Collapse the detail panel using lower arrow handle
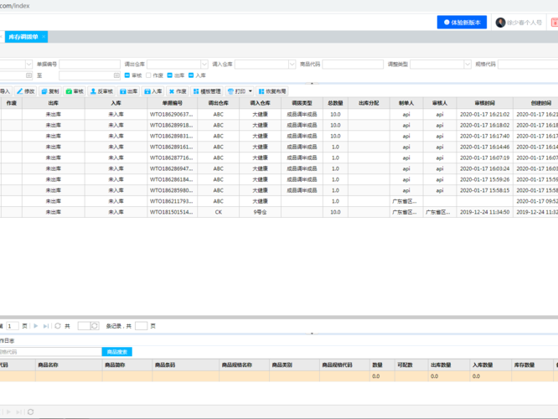The height and width of the screenshot is (419, 558). pos(312,334)
